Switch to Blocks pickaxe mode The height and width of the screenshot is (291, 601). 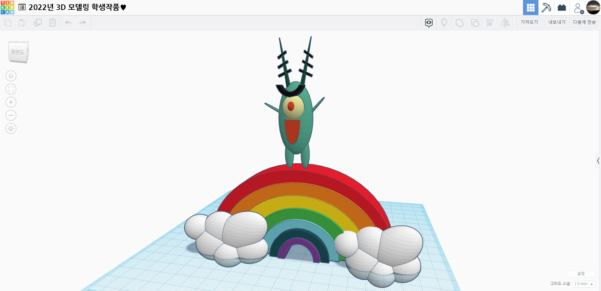point(546,8)
